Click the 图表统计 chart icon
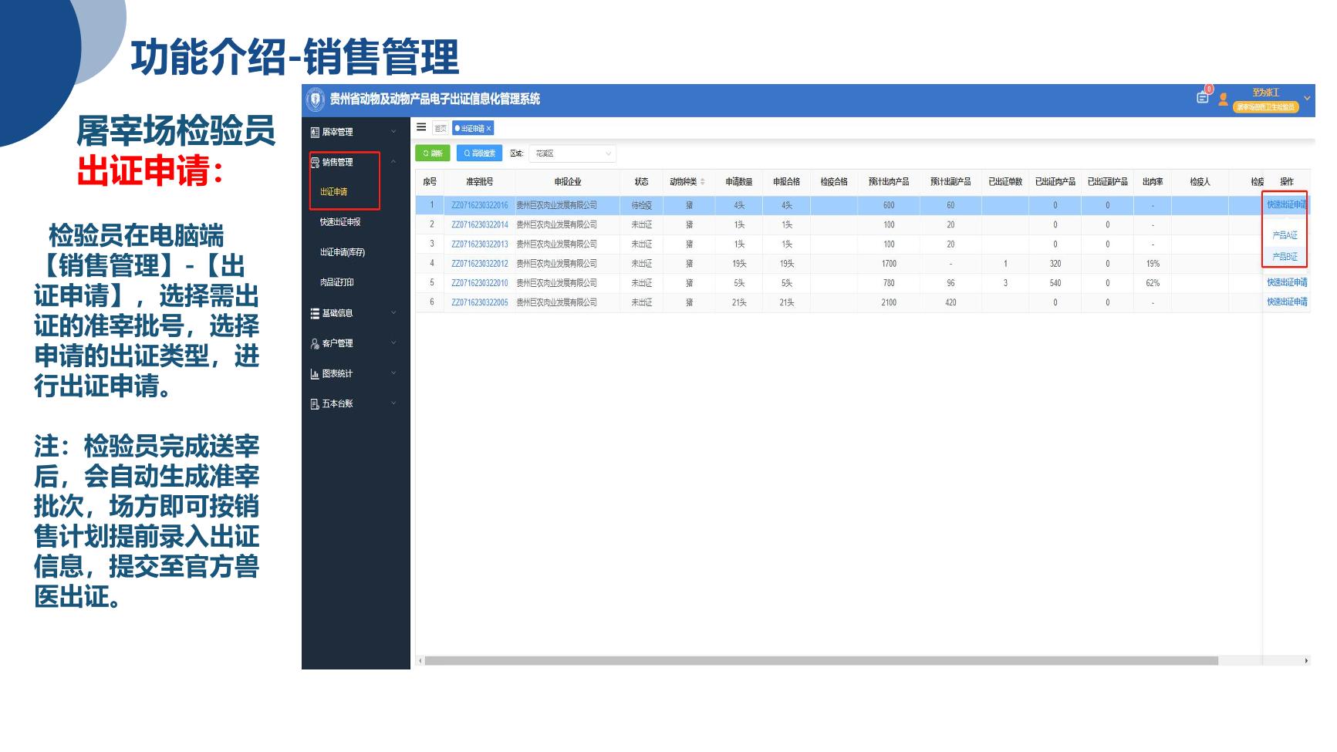Viewport: 1337px width, 752px height. [x=315, y=374]
